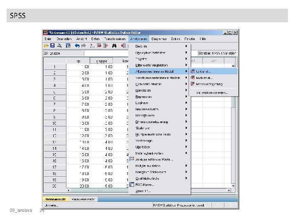
Task: Expand the Qualitätskontrolle submenu arrow
Action: 186,178
